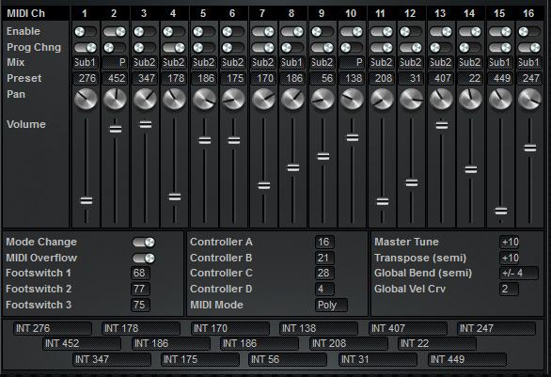The width and height of the screenshot is (551, 377).
Task: Select the INT 449 preset slot
Action: pos(467,359)
